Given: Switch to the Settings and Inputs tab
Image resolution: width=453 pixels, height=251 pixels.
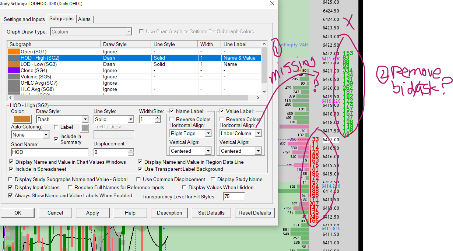Looking at the screenshot, I should (x=24, y=19).
